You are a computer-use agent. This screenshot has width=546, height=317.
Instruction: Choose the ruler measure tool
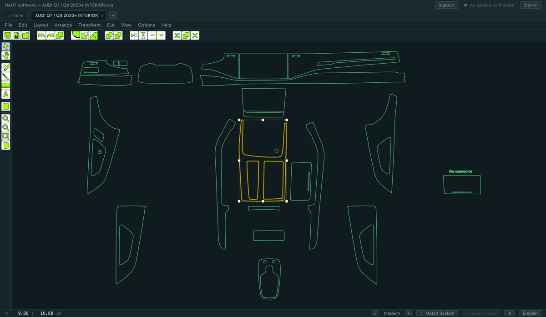click(6, 86)
